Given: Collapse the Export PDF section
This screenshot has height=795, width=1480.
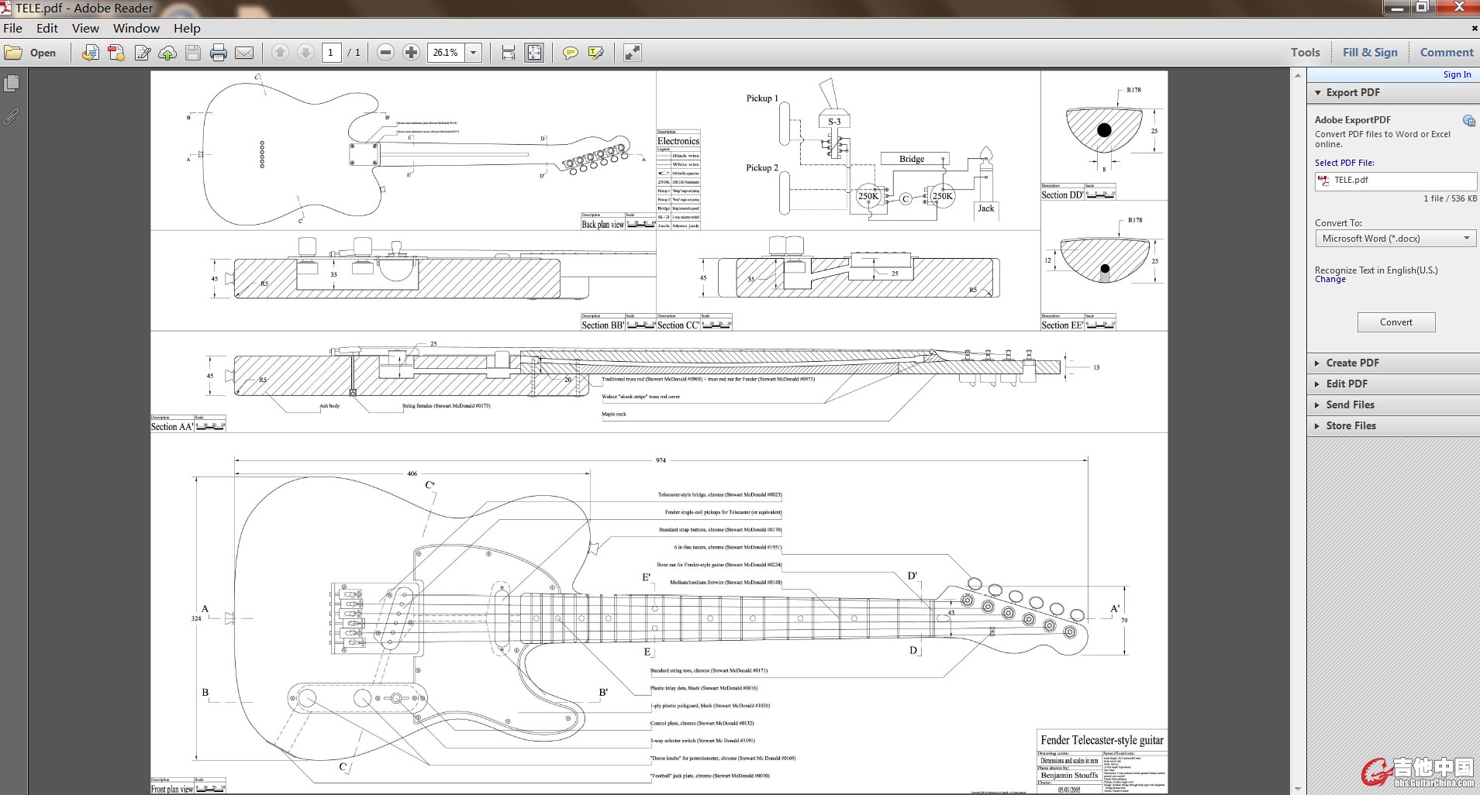Looking at the screenshot, I should [x=1352, y=92].
